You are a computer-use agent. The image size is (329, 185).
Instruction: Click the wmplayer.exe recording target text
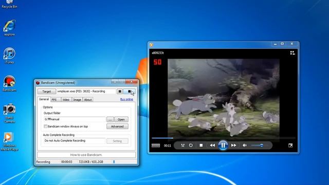(81, 91)
